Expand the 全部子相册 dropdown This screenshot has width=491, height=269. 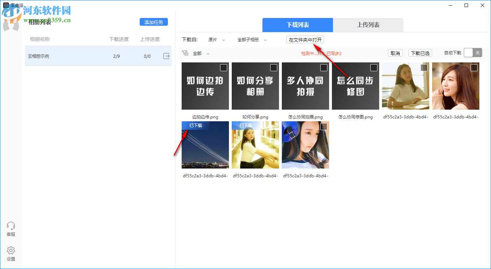[x=252, y=39]
